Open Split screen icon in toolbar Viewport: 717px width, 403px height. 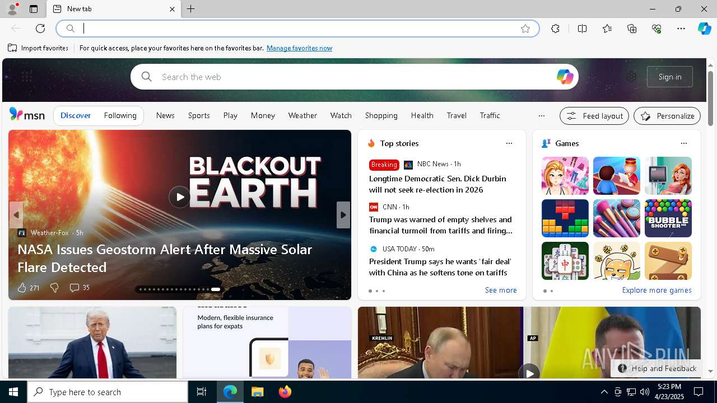click(x=582, y=29)
